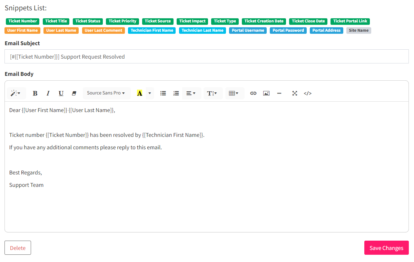Image resolution: width=414 pixels, height=262 pixels.
Task: Open the paragraph alignment dropdown
Action: click(191, 93)
